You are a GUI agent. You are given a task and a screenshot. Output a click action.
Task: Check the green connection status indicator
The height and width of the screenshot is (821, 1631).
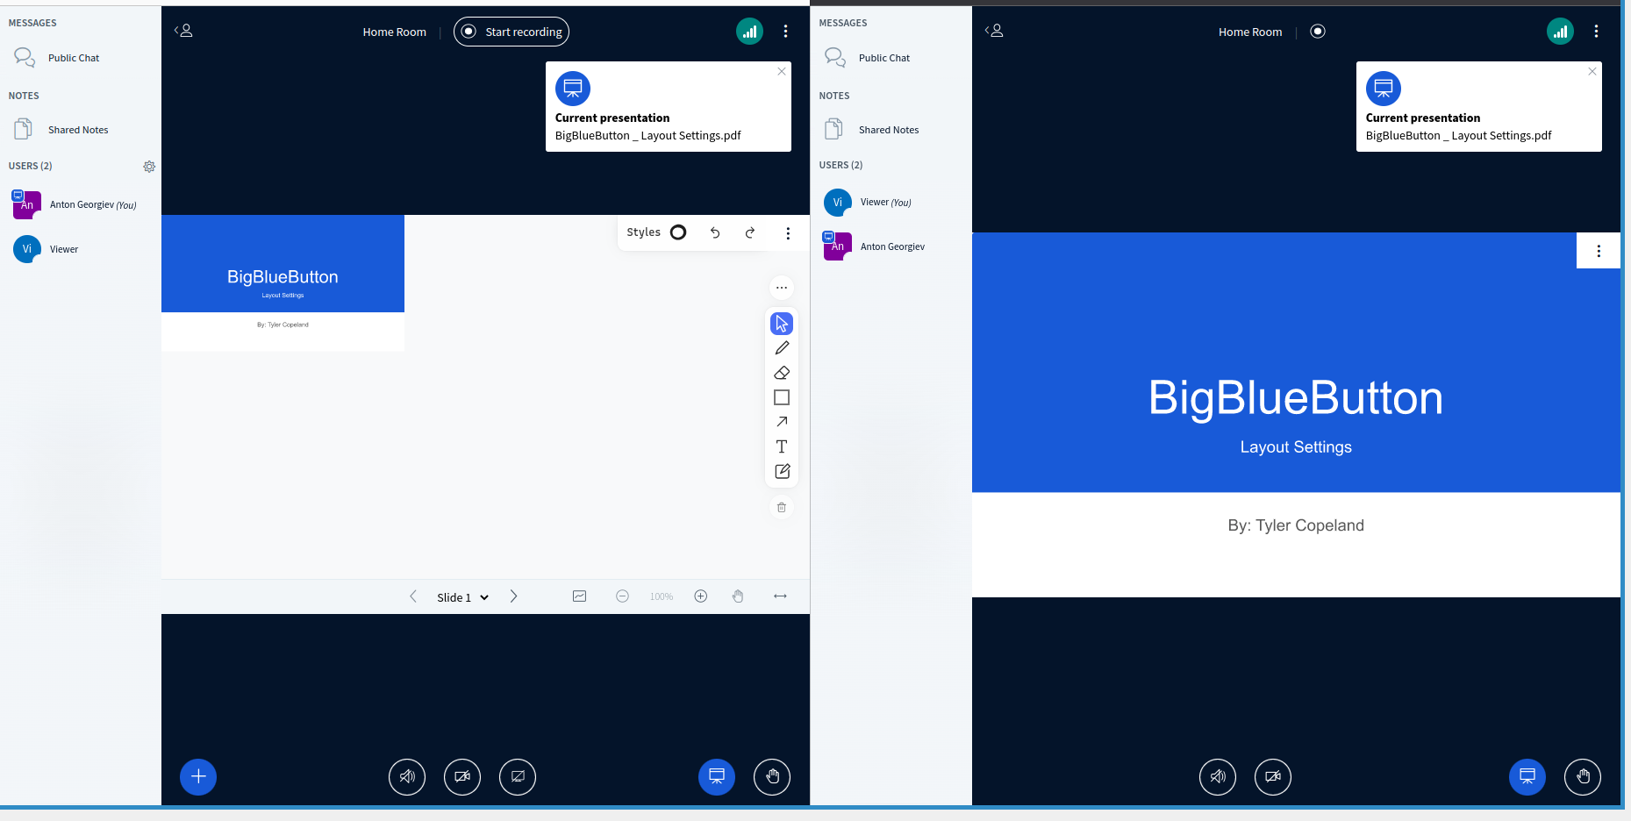click(749, 31)
